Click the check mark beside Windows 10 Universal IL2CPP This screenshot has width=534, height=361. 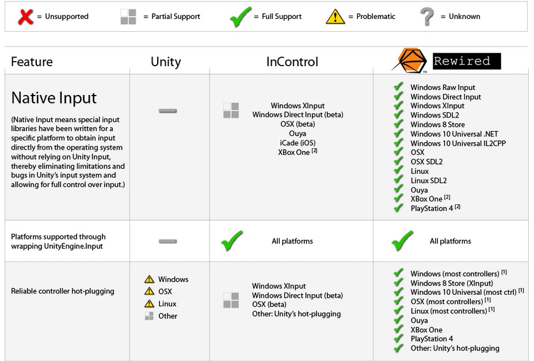pyautogui.click(x=398, y=142)
